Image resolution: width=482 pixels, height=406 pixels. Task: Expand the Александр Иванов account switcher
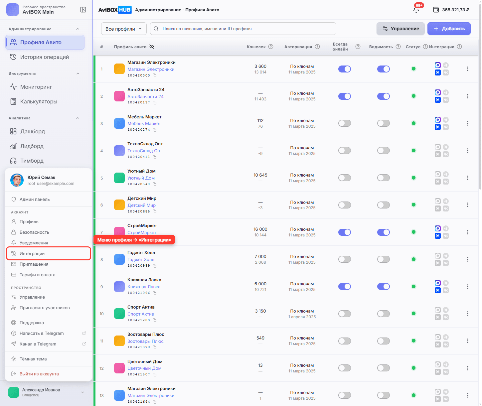click(x=82, y=392)
